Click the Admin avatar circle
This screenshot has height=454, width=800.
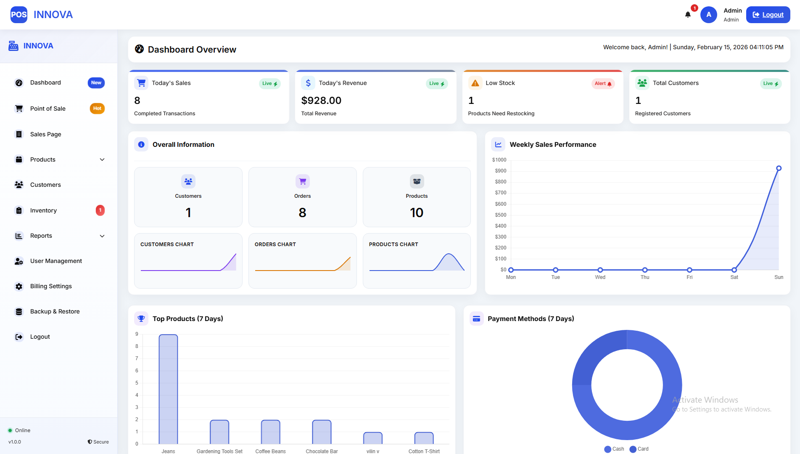coord(708,15)
